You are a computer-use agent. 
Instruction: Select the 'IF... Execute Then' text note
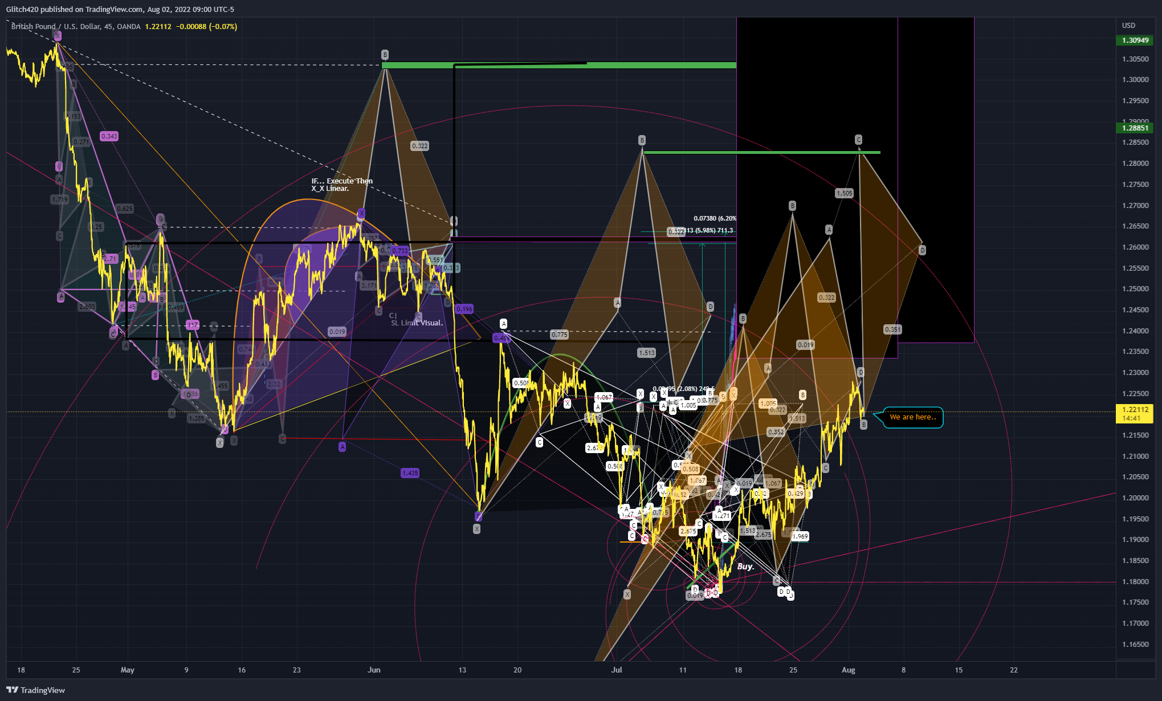click(342, 181)
